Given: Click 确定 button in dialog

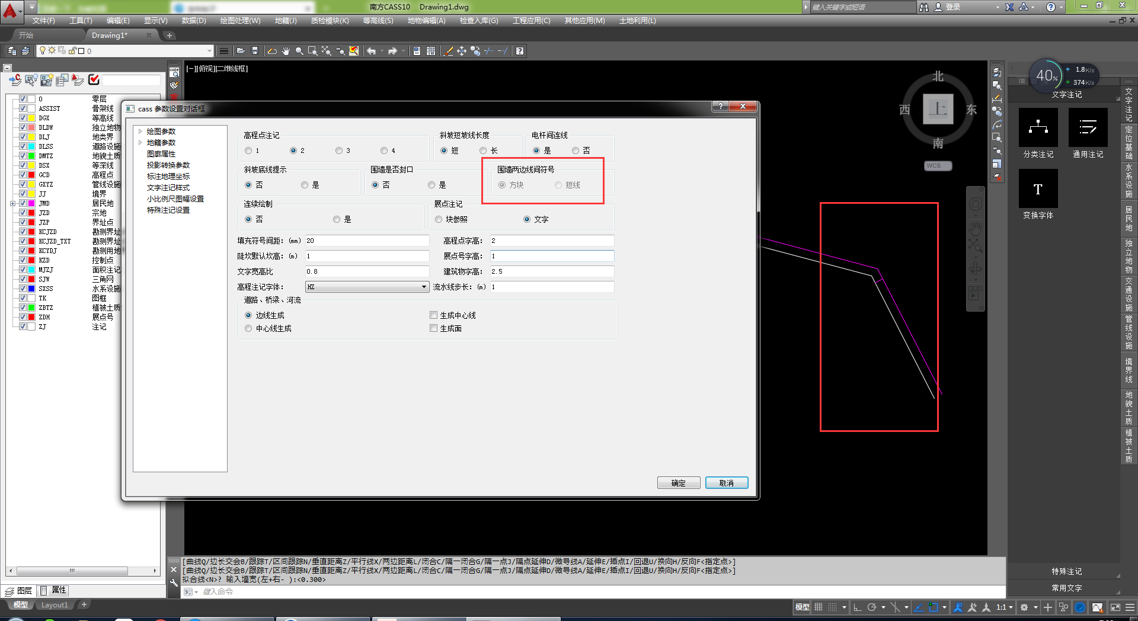Looking at the screenshot, I should pos(679,483).
